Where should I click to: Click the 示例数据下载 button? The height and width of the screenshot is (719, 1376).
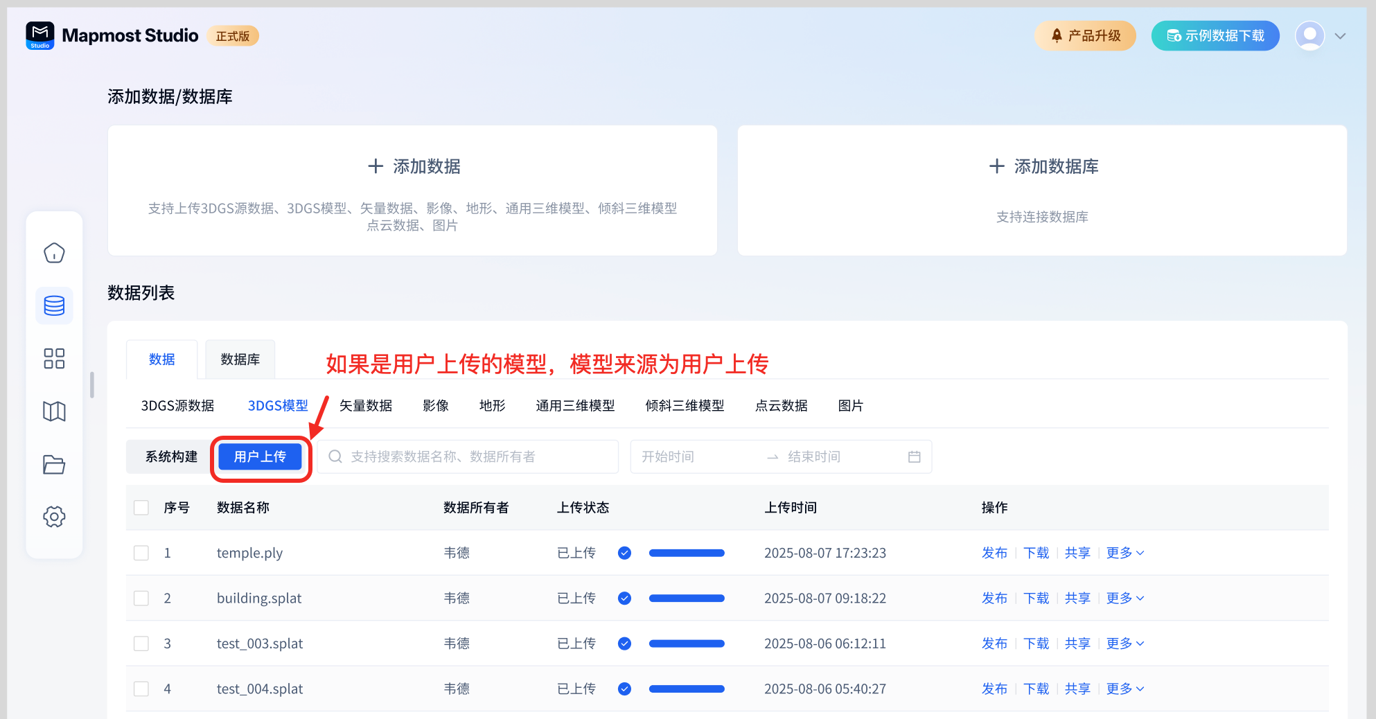(1215, 36)
